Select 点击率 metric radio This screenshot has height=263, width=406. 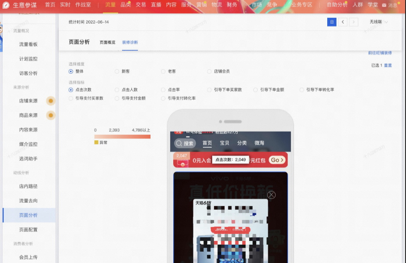click(163, 90)
